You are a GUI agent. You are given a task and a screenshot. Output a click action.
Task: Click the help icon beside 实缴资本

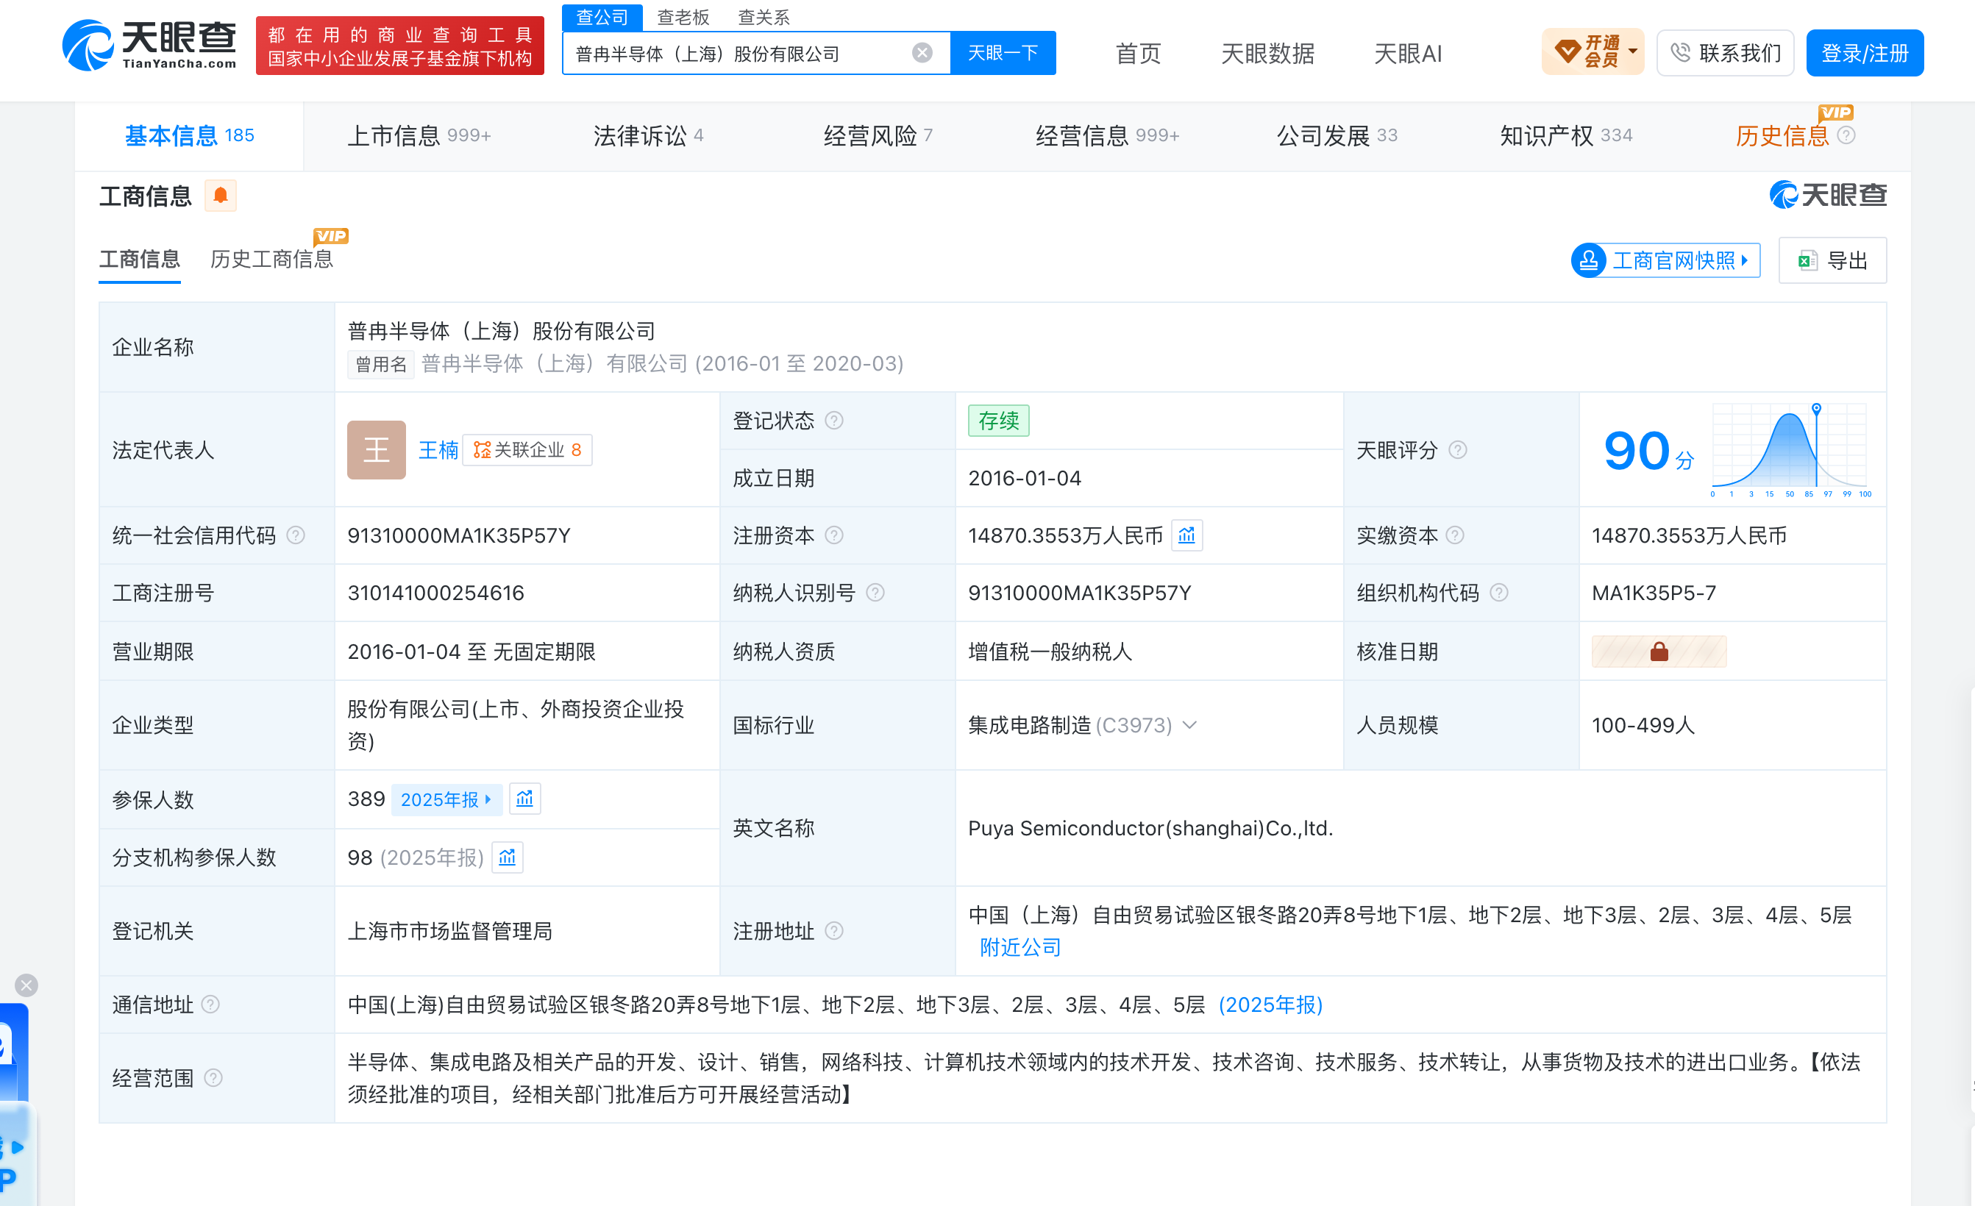point(1455,535)
